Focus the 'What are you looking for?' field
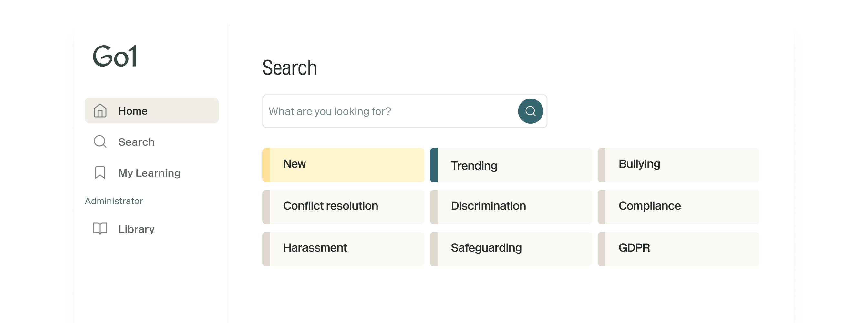868x323 pixels. pyautogui.click(x=387, y=111)
